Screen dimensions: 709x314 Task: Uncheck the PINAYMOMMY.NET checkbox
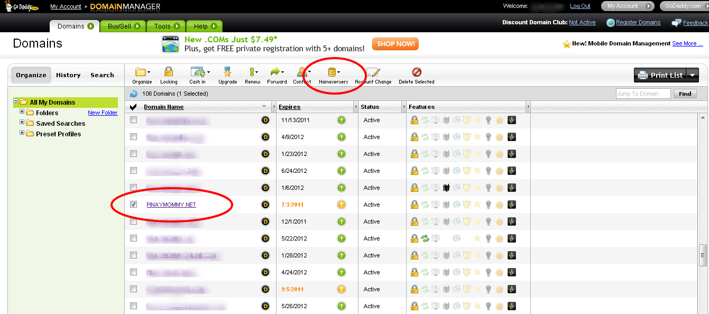tap(134, 205)
